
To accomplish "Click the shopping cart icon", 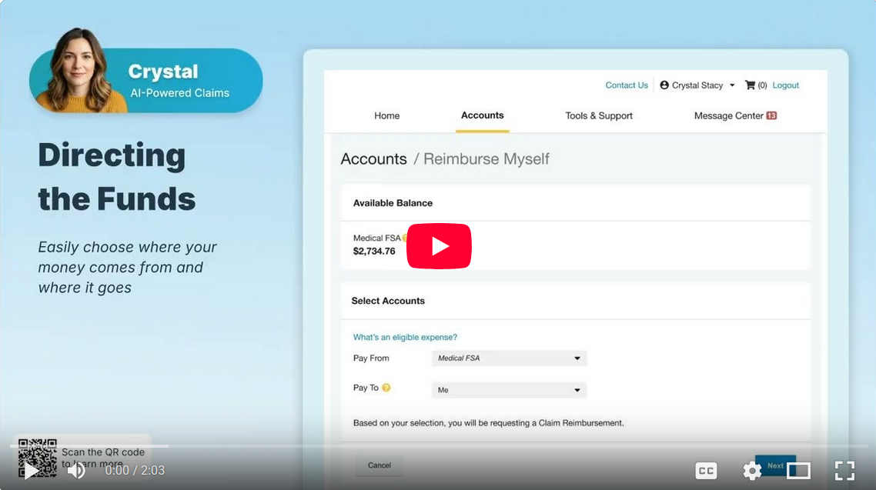I will 750,85.
